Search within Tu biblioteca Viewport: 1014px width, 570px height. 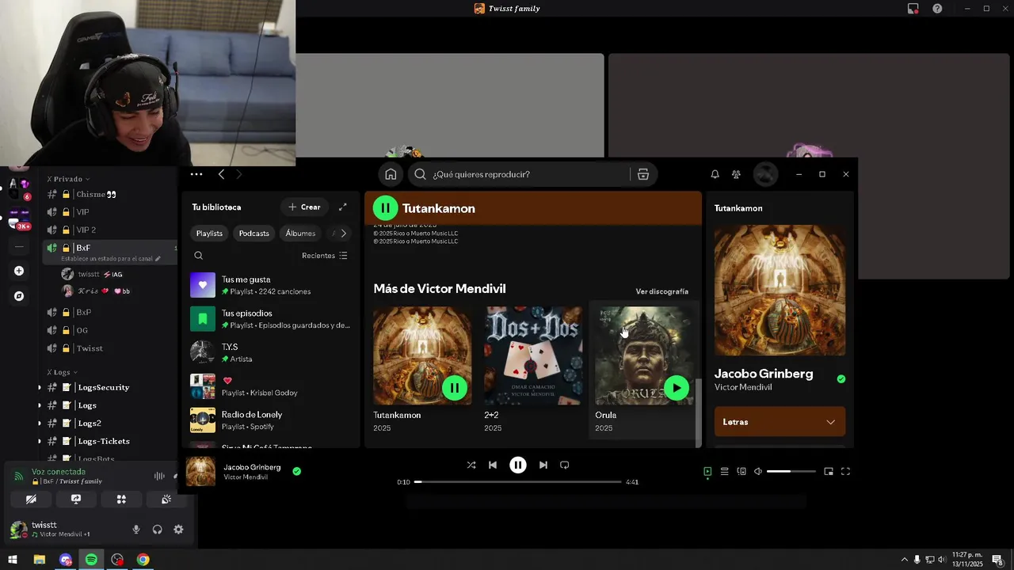pyautogui.click(x=199, y=256)
